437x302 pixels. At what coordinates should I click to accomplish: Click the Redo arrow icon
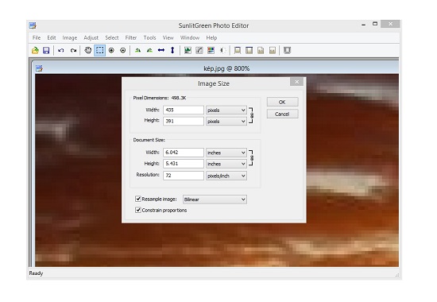pyautogui.click(x=73, y=51)
